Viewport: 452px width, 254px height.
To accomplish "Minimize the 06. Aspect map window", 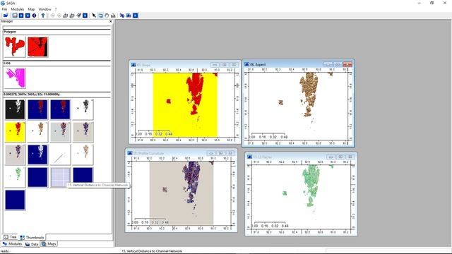I will coord(328,64).
